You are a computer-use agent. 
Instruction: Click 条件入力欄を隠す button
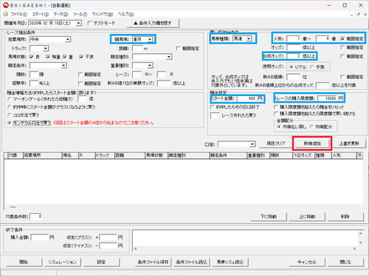[153, 24]
